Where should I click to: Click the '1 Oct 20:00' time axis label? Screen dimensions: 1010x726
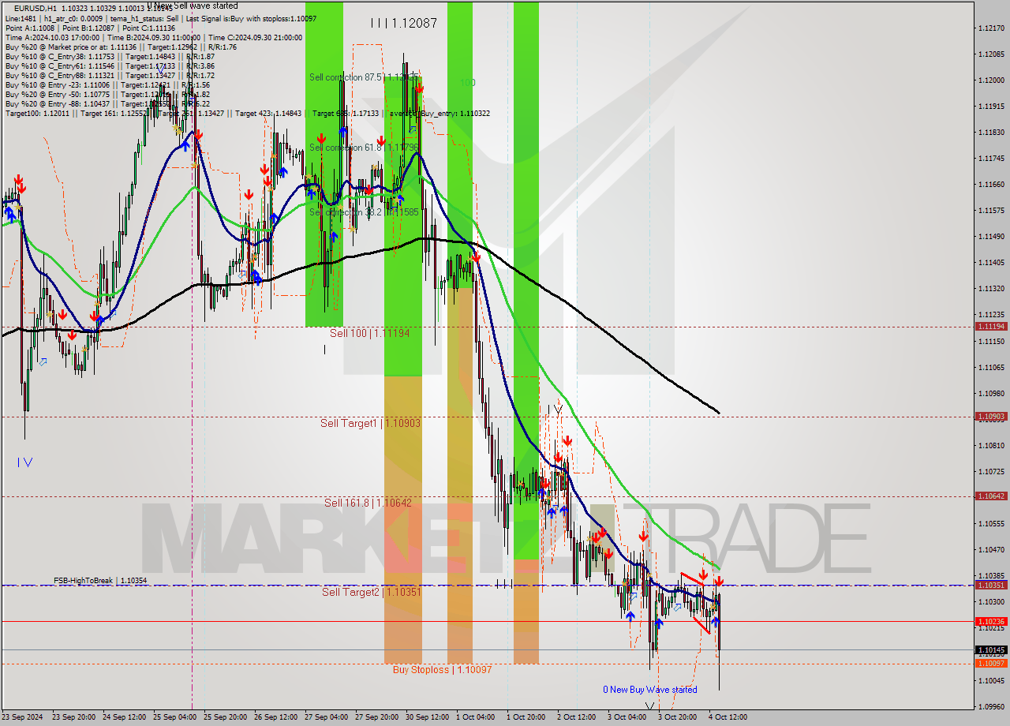[526, 717]
